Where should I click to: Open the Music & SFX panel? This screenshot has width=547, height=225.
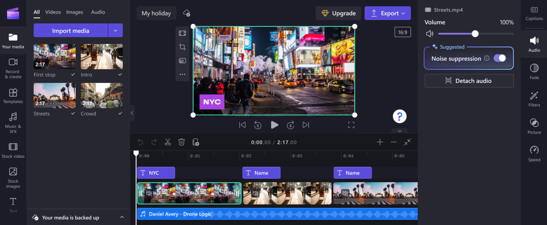[x=13, y=123]
